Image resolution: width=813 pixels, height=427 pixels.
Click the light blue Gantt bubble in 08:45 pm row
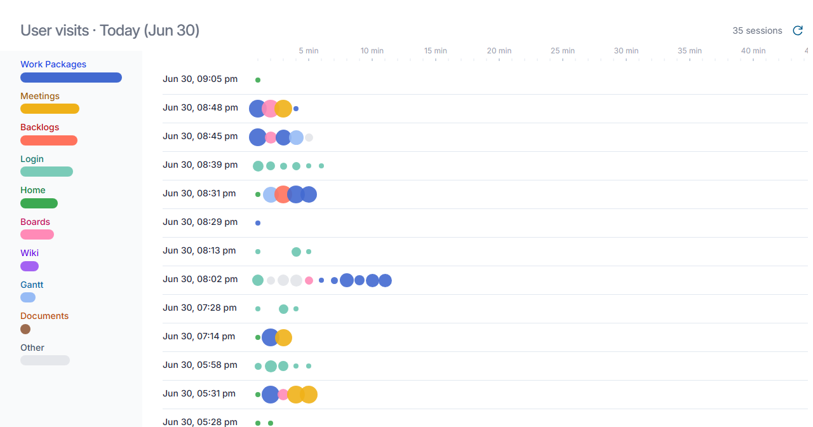[x=296, y=137]
